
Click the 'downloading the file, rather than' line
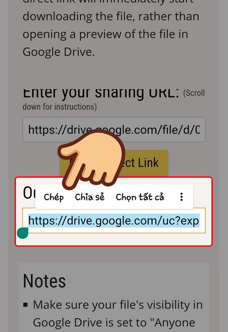tap(111, 16)
